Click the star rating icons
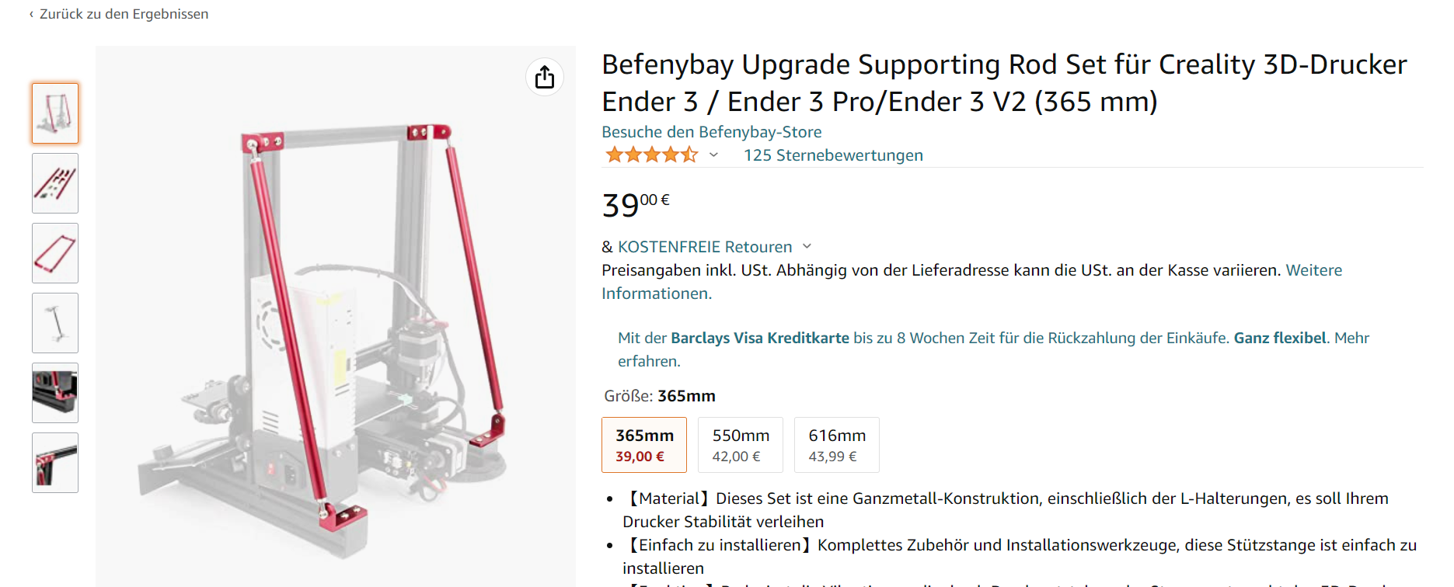 click(x=651, y=155)
